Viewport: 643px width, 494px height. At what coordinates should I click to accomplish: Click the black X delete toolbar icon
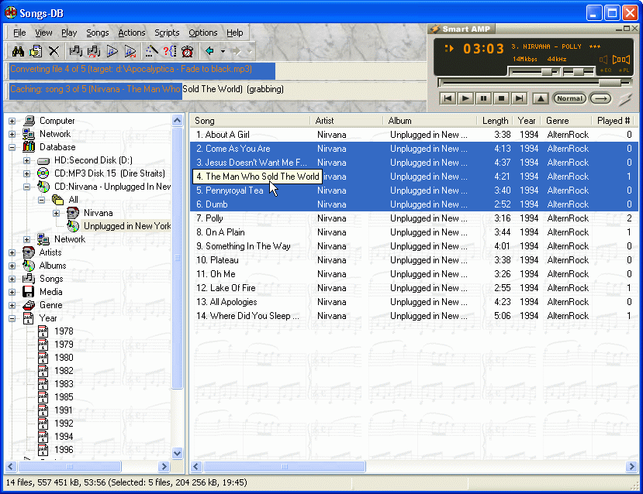pyautogui.click(x=54, y=51)
